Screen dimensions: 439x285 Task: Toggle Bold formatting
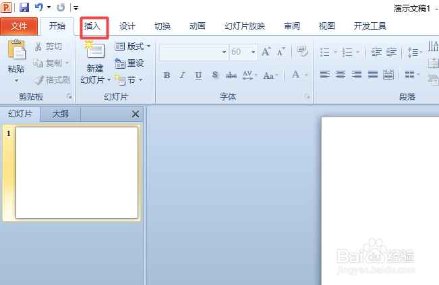click(167, 75)
